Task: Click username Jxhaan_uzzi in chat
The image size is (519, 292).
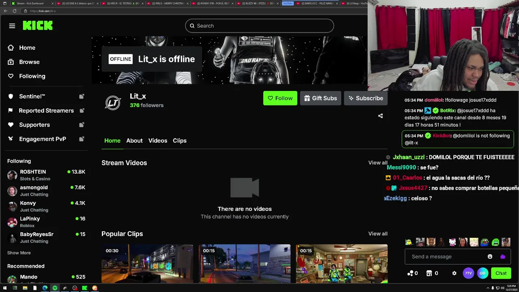Action: click(409, 157)
